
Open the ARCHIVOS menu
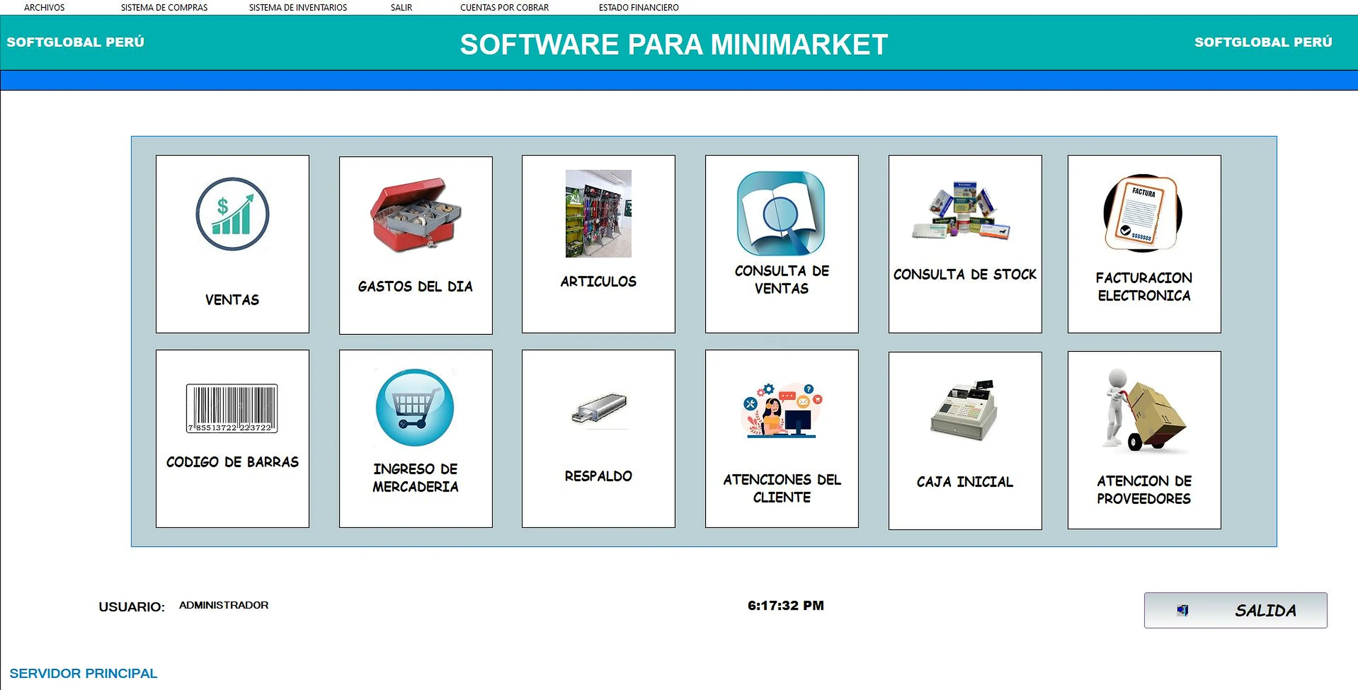click(44, 7)
